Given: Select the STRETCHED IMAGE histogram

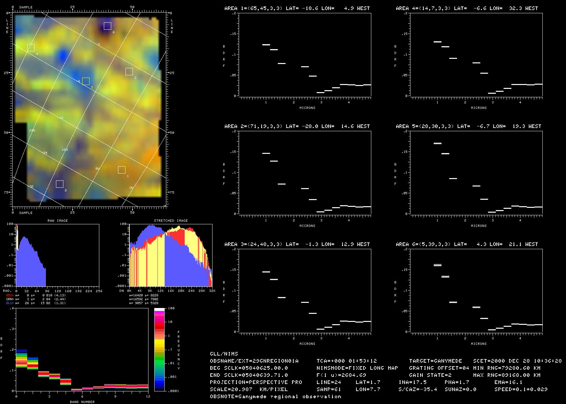Looking at the screenshot, I should [171, 255].
